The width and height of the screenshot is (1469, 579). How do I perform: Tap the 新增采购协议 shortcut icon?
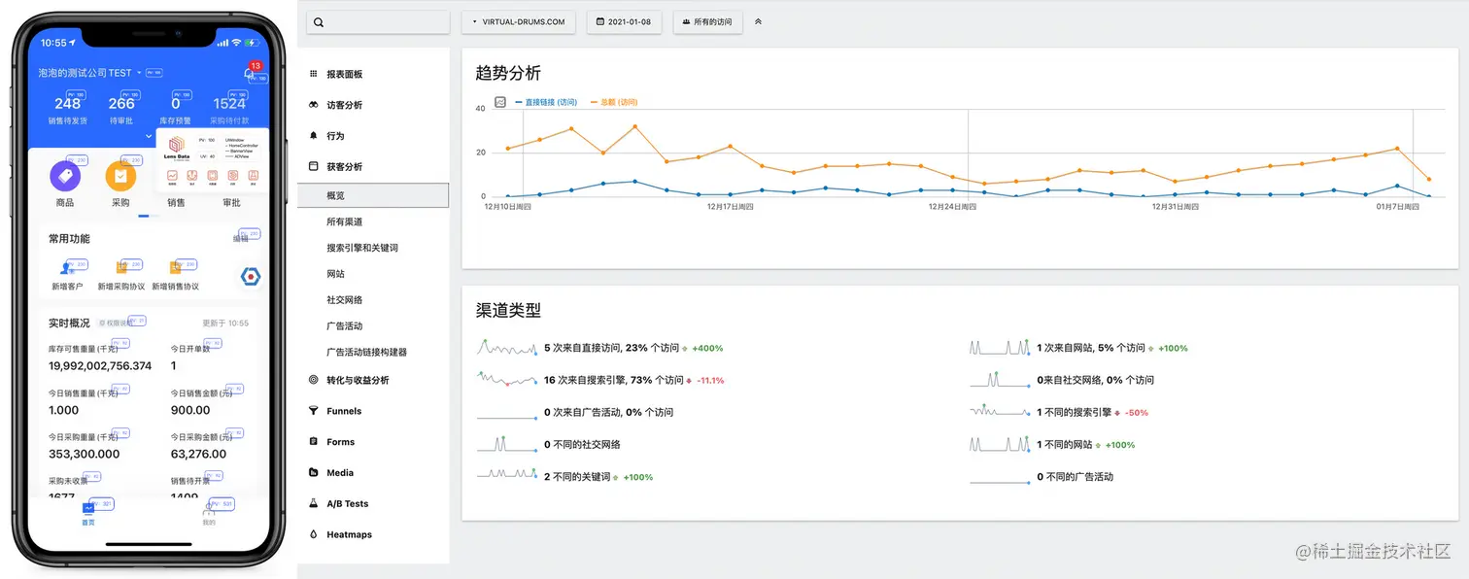[121, 268]
